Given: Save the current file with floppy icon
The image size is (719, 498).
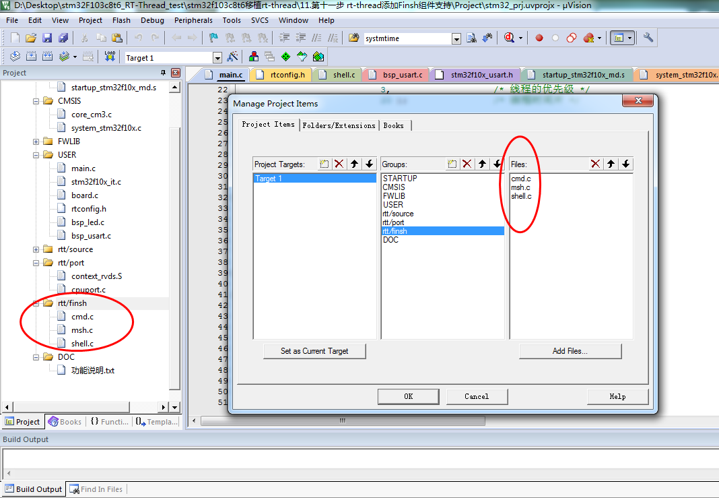Looking at the screenshot, I should coord(46,38).
